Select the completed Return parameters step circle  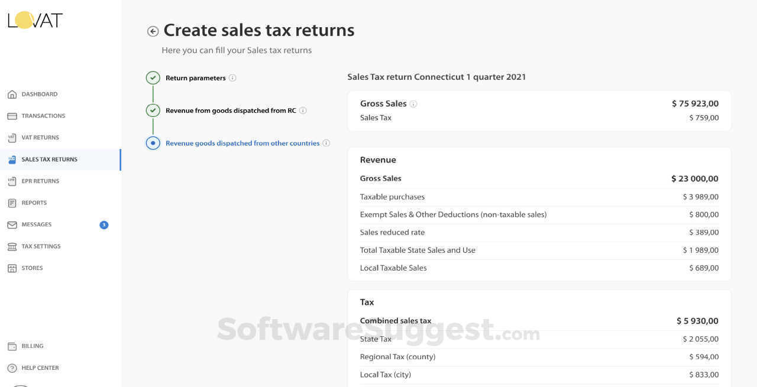pyautogui.click(x=153, y=78)
